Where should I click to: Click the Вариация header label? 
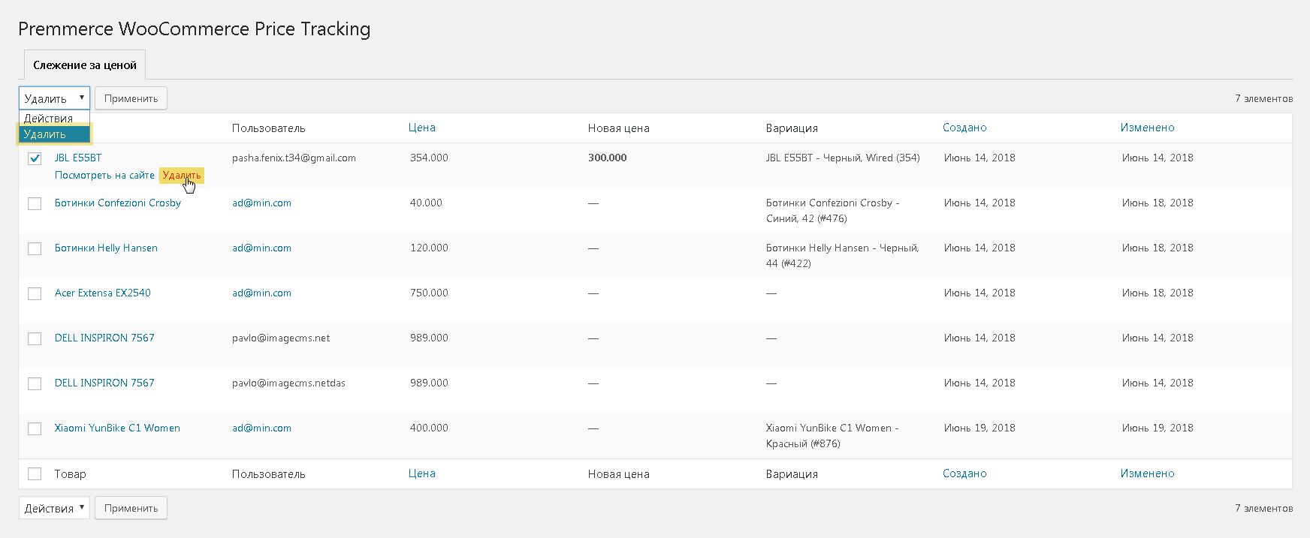(x=792, y=128)
